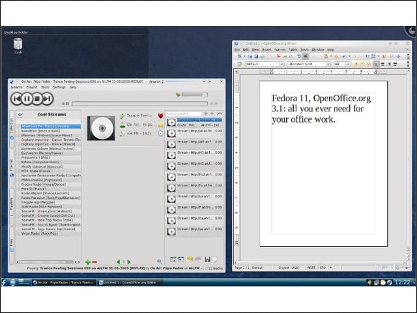Open the Tools menu in Writer
This screenshot has width=417, height=313.
[304, 50]
